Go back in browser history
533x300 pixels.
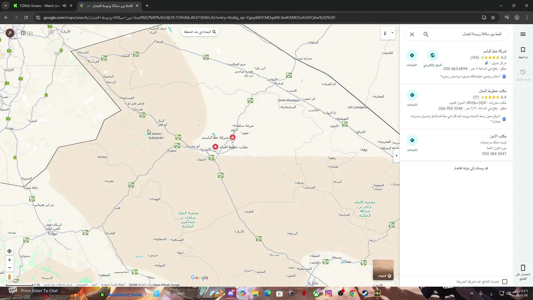(6, 17)
